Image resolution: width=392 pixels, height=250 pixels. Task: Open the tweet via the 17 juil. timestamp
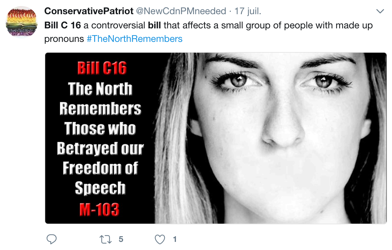coord(248,11)
